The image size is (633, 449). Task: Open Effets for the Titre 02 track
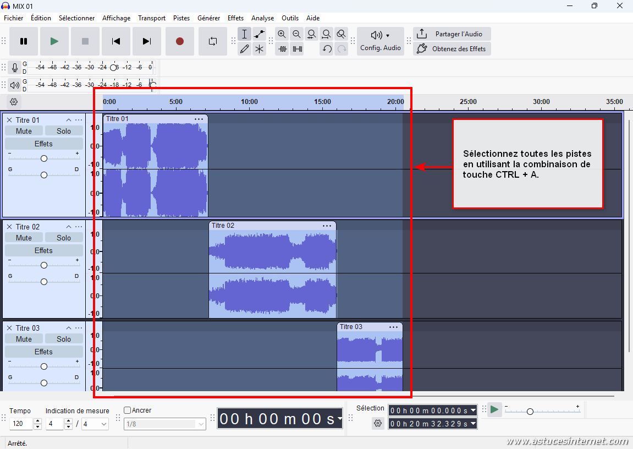coord(43,250)
